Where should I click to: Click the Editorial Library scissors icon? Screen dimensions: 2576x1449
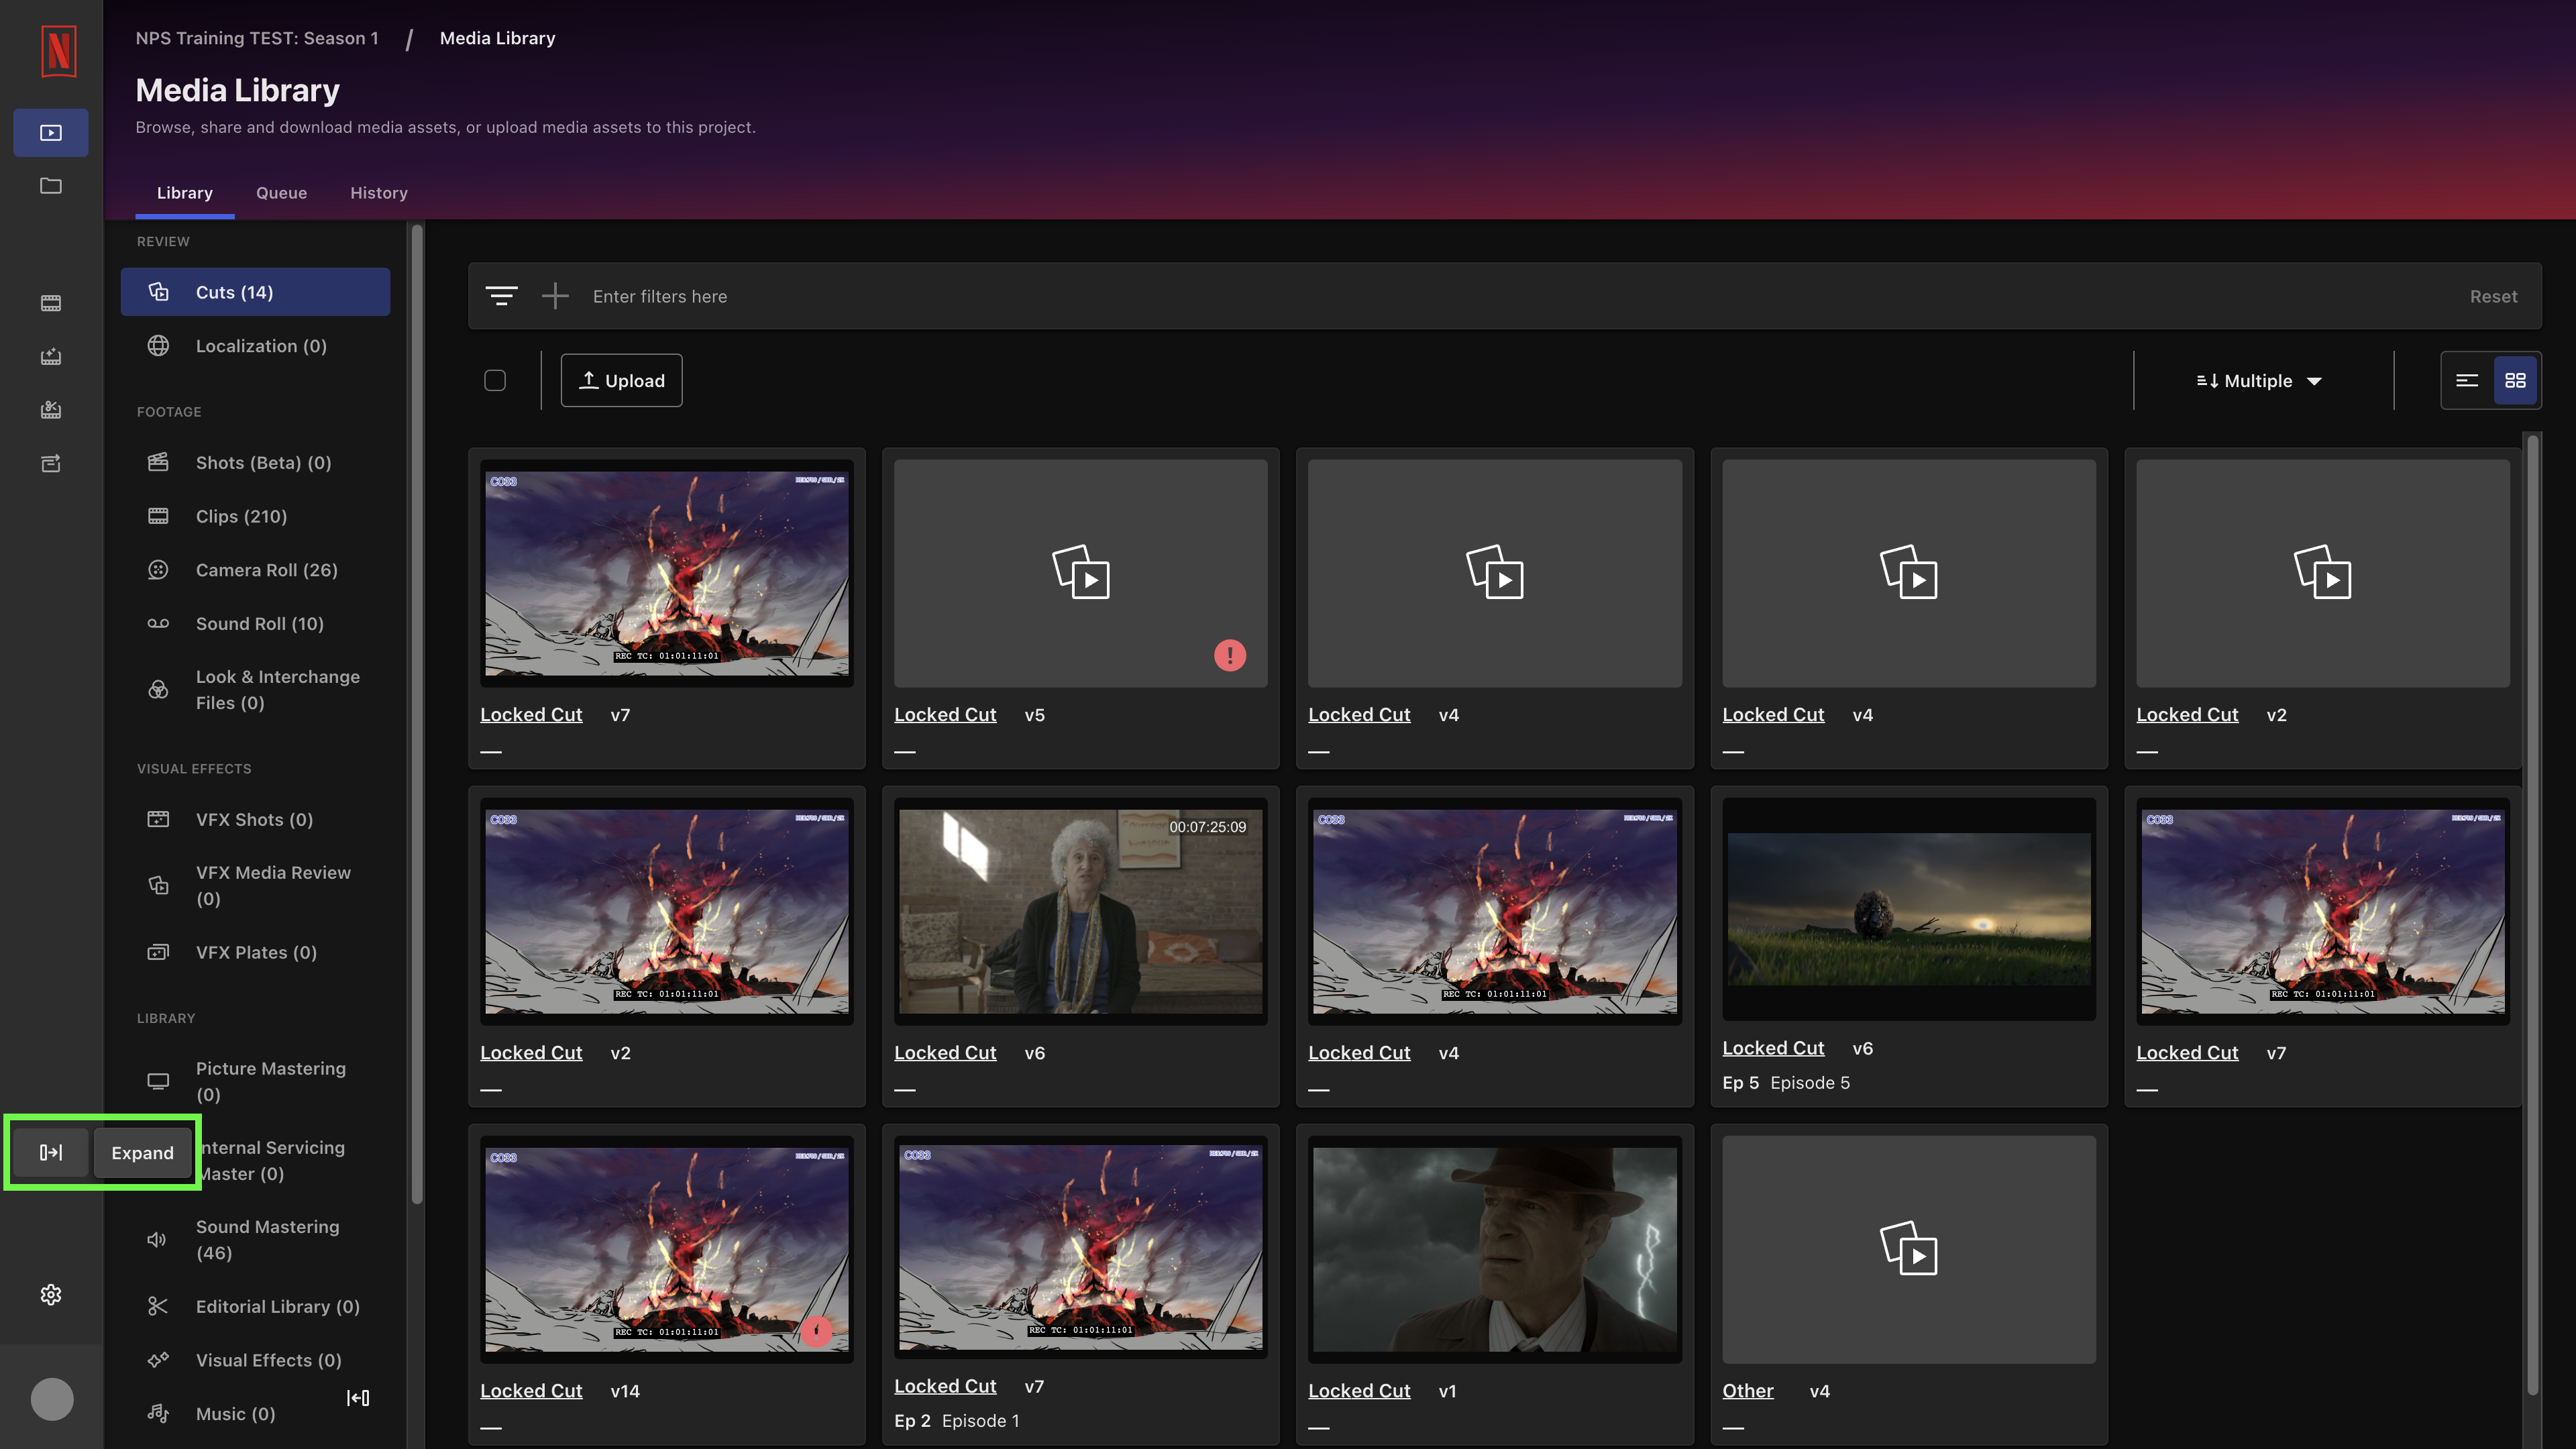(x=158, y=1307)
